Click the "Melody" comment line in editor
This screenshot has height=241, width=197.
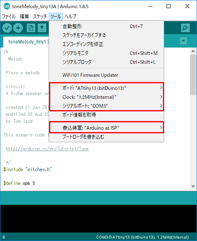15,59
